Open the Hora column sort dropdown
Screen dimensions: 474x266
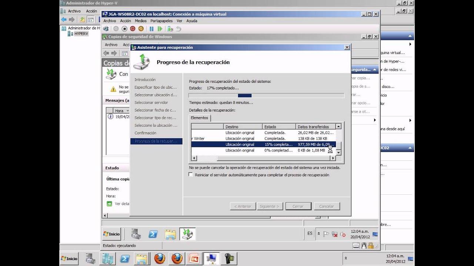pyautogui.click(x=128, y=111)
